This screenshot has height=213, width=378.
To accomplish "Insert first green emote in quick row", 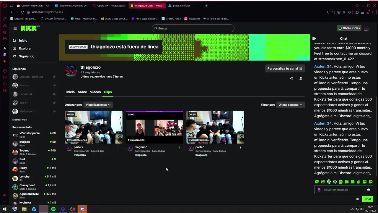I will point(317,182).
